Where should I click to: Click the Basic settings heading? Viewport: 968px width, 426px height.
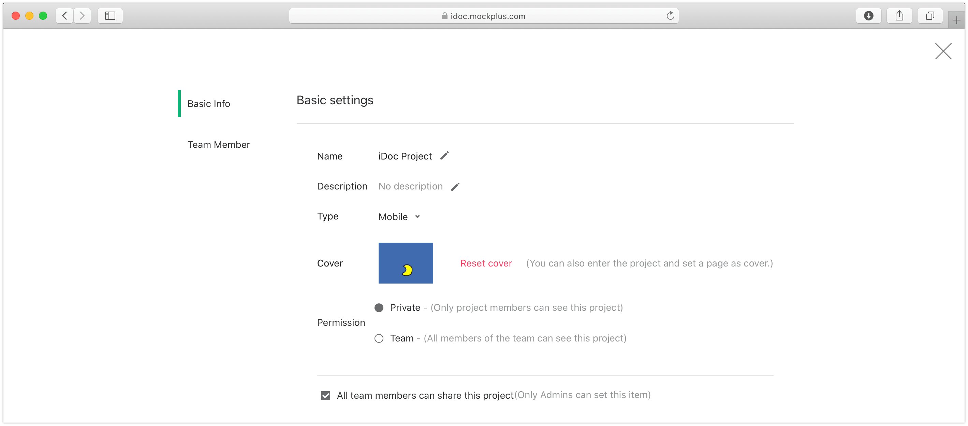335,100
